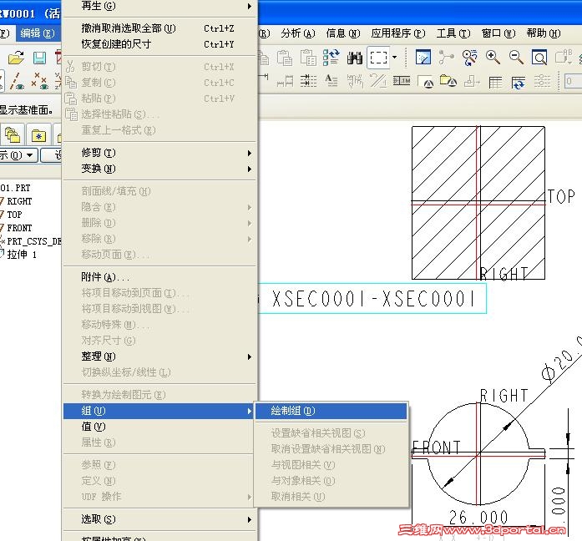The width and height of the screenshot is (582, 541).
Task: Open the 编辑(E) menu
Action: 38,33
